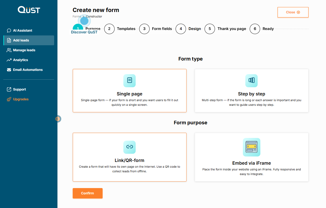Go to step 2 Templates
The height and width of the screenshot is (208, 326).
pyautogui.click(x=120, y=29)
